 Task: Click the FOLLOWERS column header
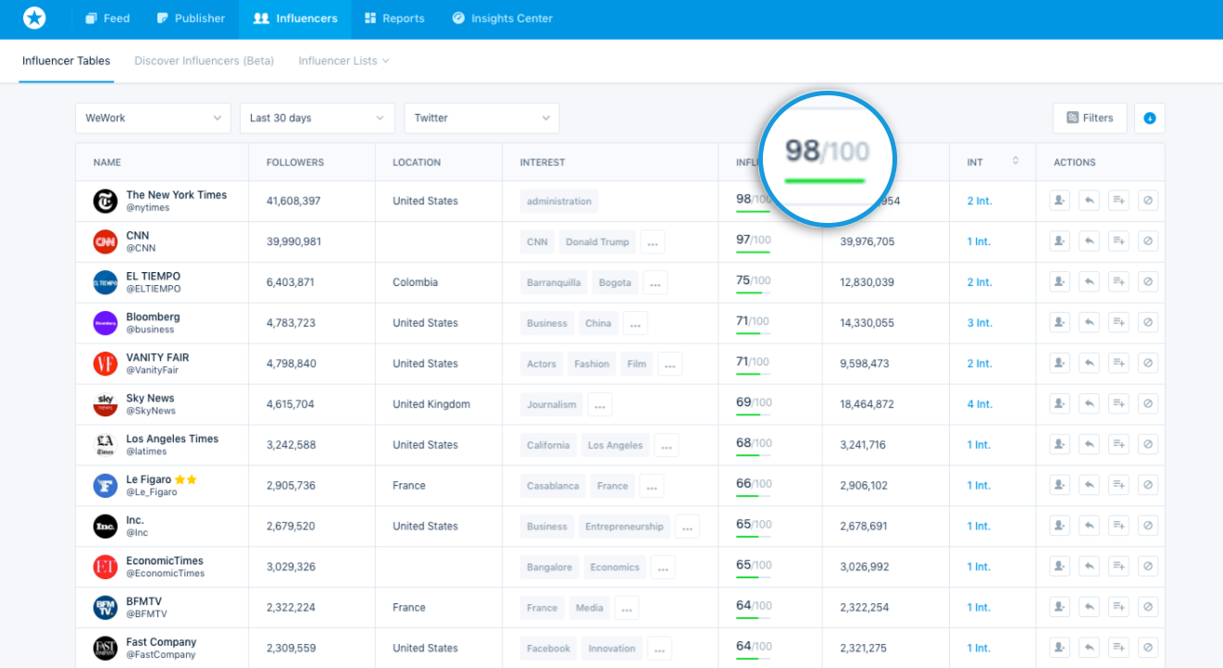295,162
